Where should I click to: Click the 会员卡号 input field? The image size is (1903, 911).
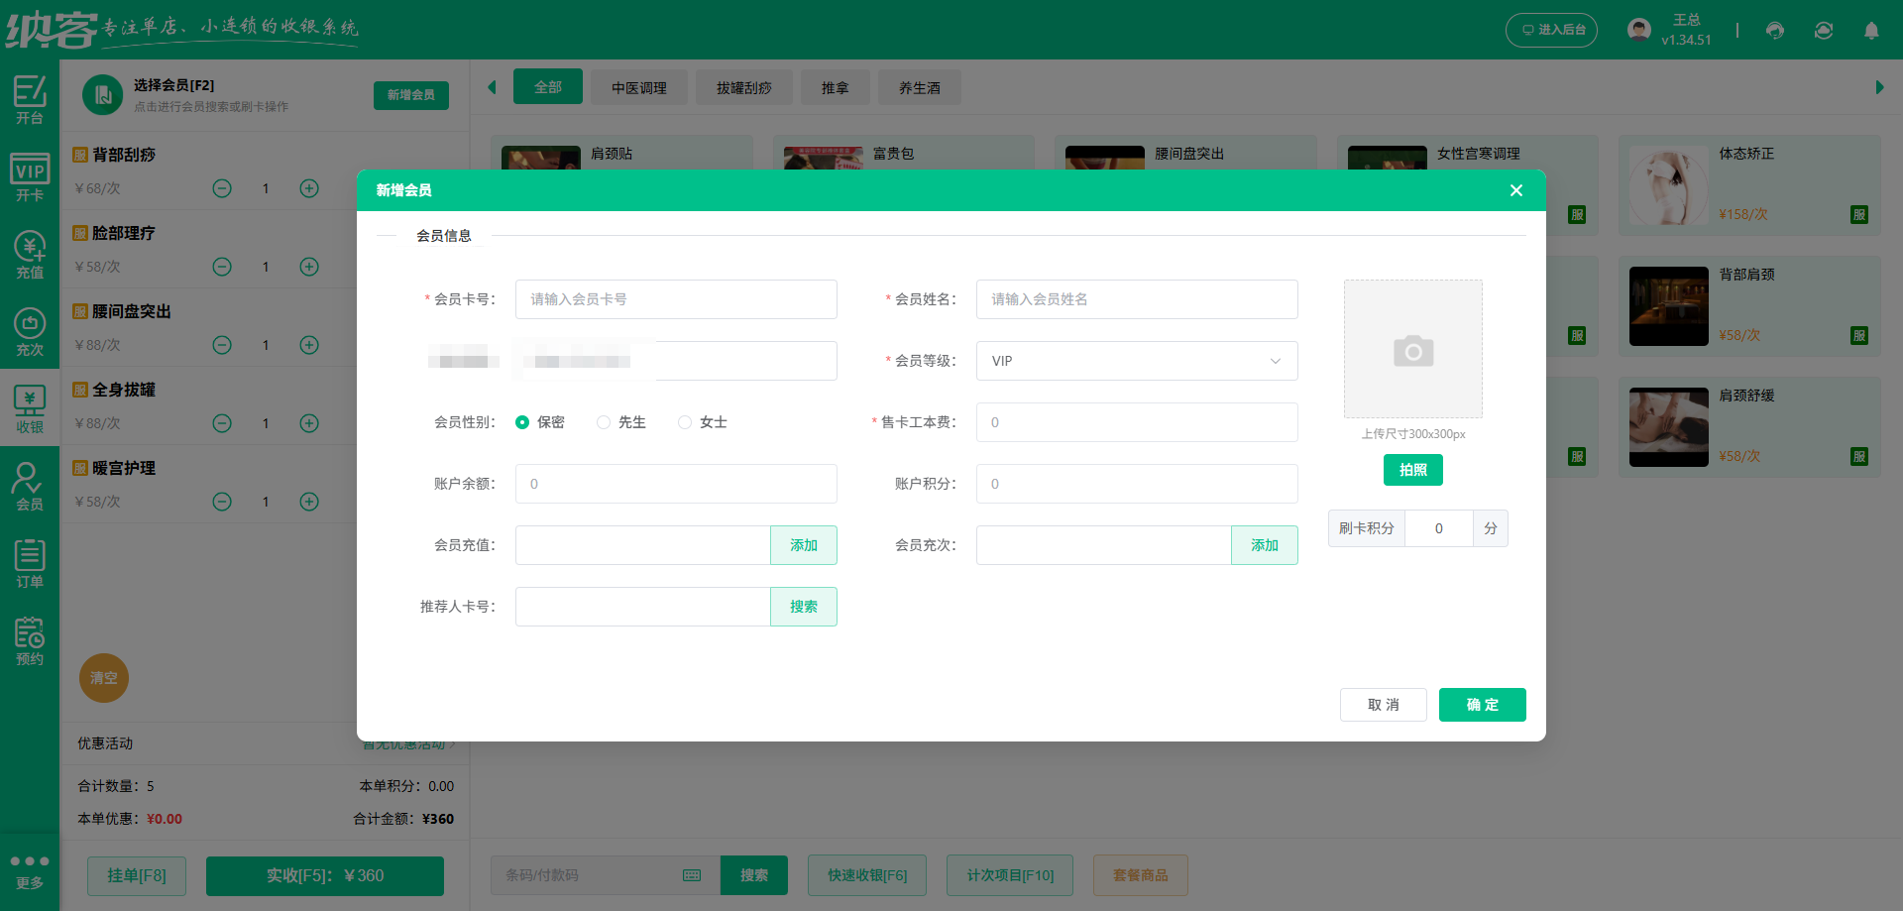pyautogui.click(x=676, y=298)
